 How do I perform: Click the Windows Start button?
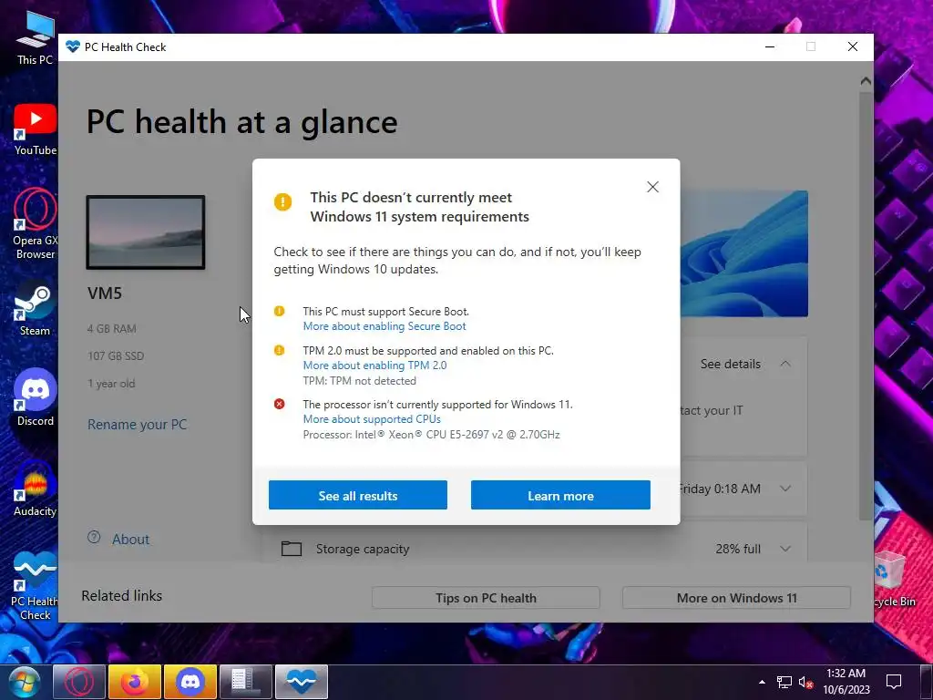tap(23, 682)
